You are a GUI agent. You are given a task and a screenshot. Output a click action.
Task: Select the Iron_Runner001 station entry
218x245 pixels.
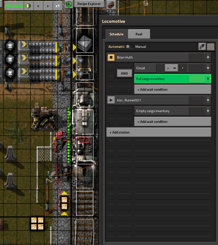159,100
